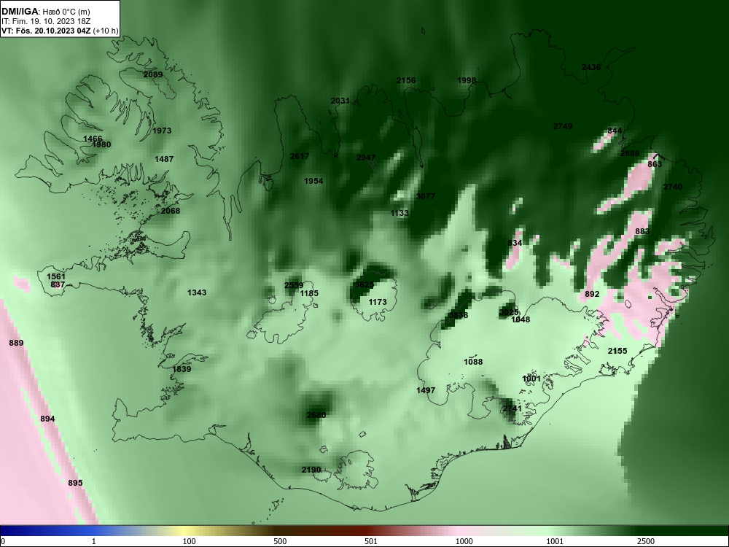Click the 889 value over the pink sea area
Screen dimensions: 729x547
pyautogui.click(x=16, y=344)
